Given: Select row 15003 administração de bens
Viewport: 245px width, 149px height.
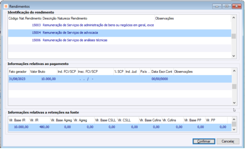Looking at the screenshot, I should pos(120,25).
